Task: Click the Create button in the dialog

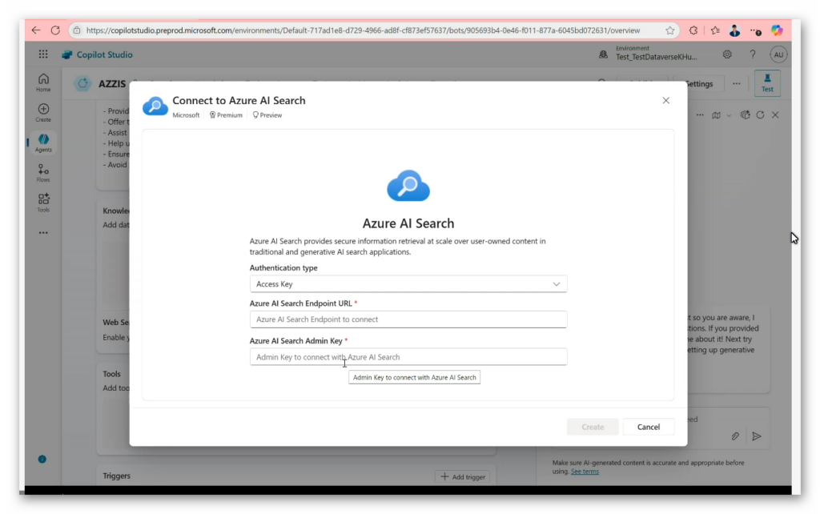Action: coord(593,427)
